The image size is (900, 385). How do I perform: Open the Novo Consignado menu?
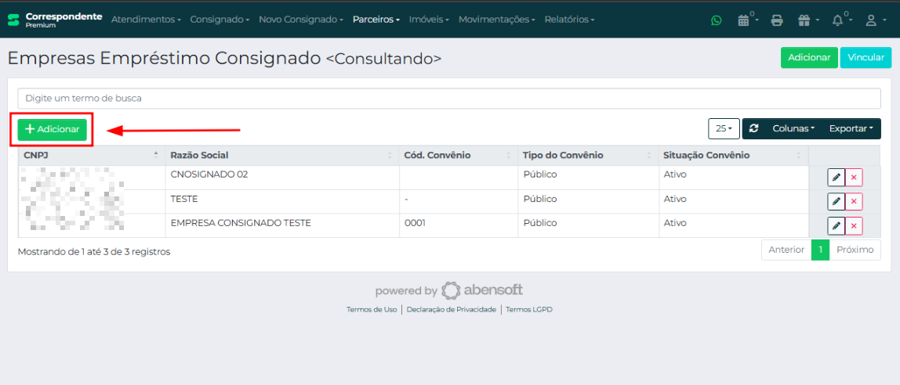click(x=301, y=20)
